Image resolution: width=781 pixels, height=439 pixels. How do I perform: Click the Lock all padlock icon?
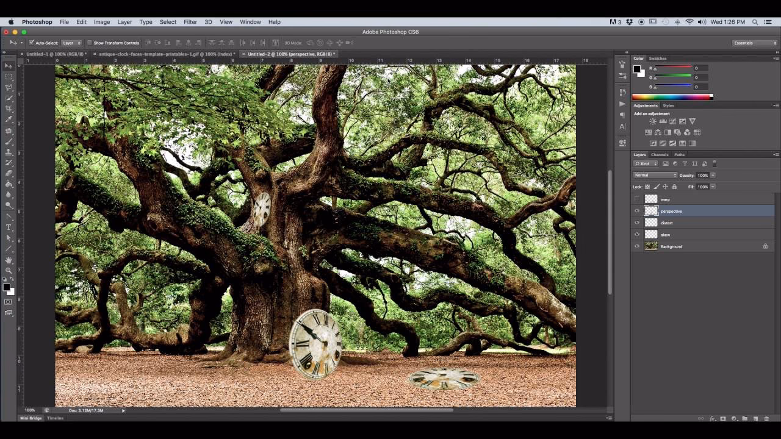coord(674,187)
